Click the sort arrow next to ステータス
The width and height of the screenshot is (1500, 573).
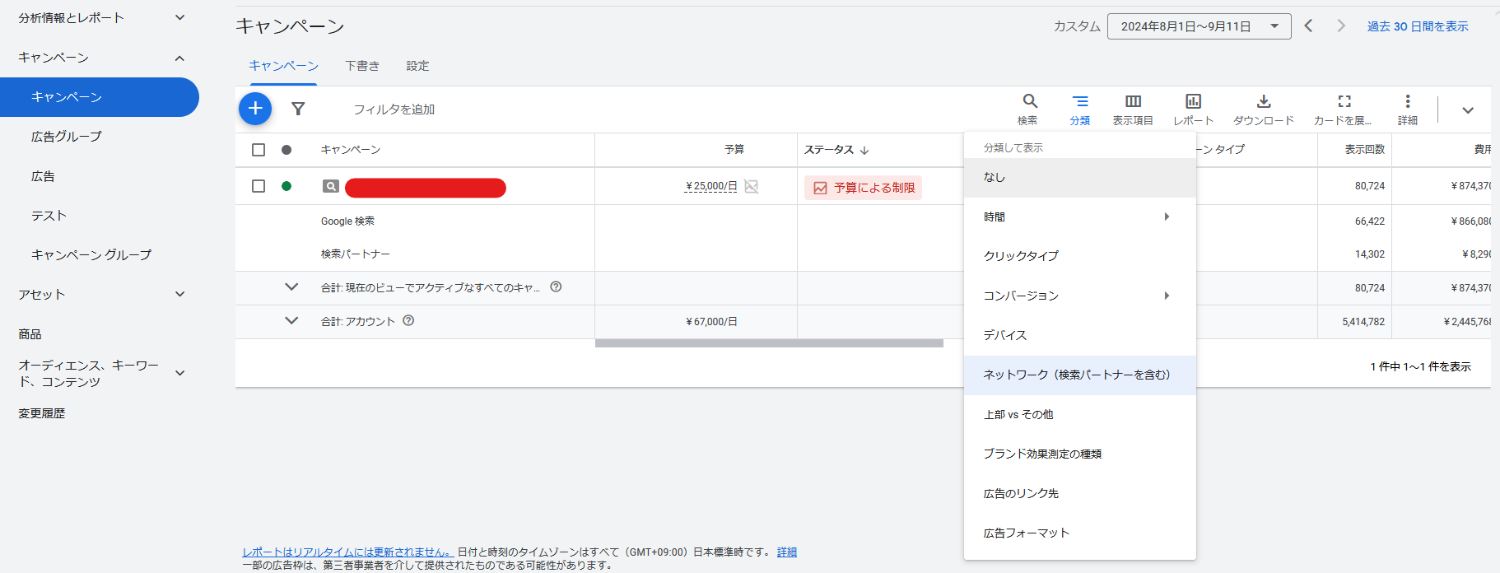864,150
